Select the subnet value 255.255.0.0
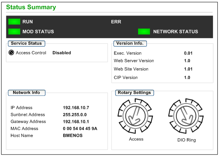Image resolution: width=219 pixels, height=157 pixels. tap(75, 115)
